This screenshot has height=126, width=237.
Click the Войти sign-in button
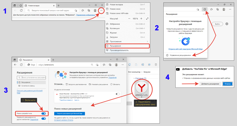(x=217, y=24)
